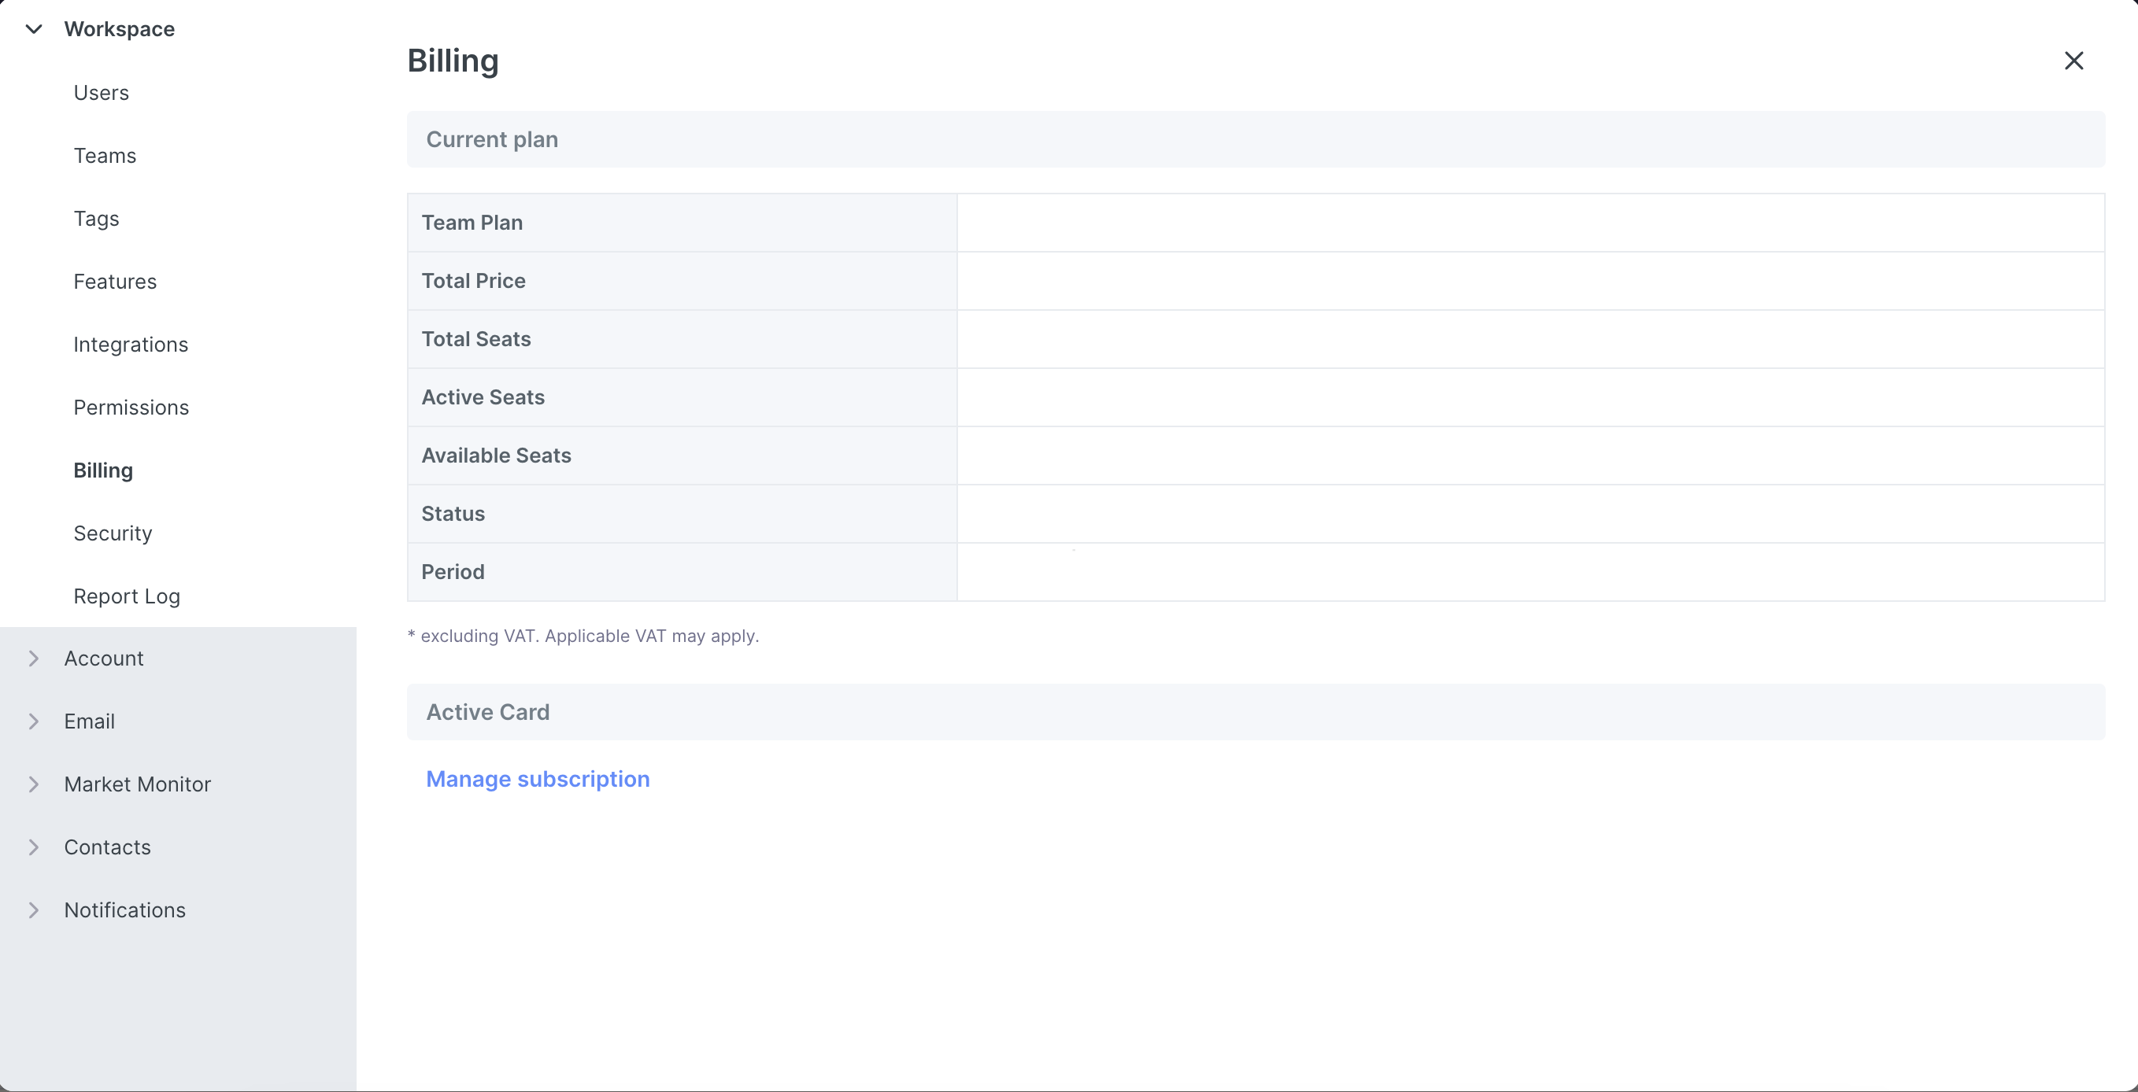This screenshot has height=1092, width=2138.
Task: Go to the Permissions page
Action: tap(131, 408)
